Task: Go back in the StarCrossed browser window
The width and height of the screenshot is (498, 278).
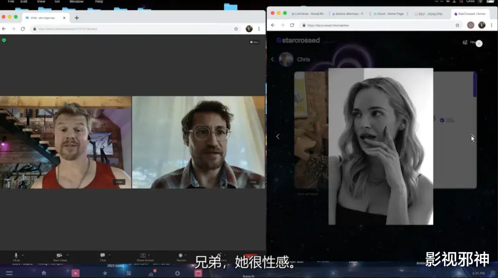Action: 273,25
